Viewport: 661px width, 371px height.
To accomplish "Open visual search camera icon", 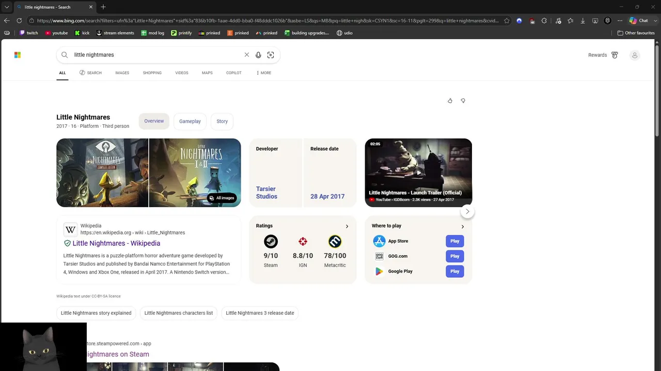I will tap(271, 55).
